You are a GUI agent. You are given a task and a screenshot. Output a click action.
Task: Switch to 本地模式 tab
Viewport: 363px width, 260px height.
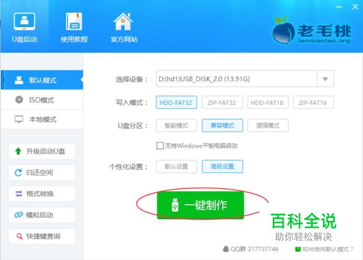(42, 120)
